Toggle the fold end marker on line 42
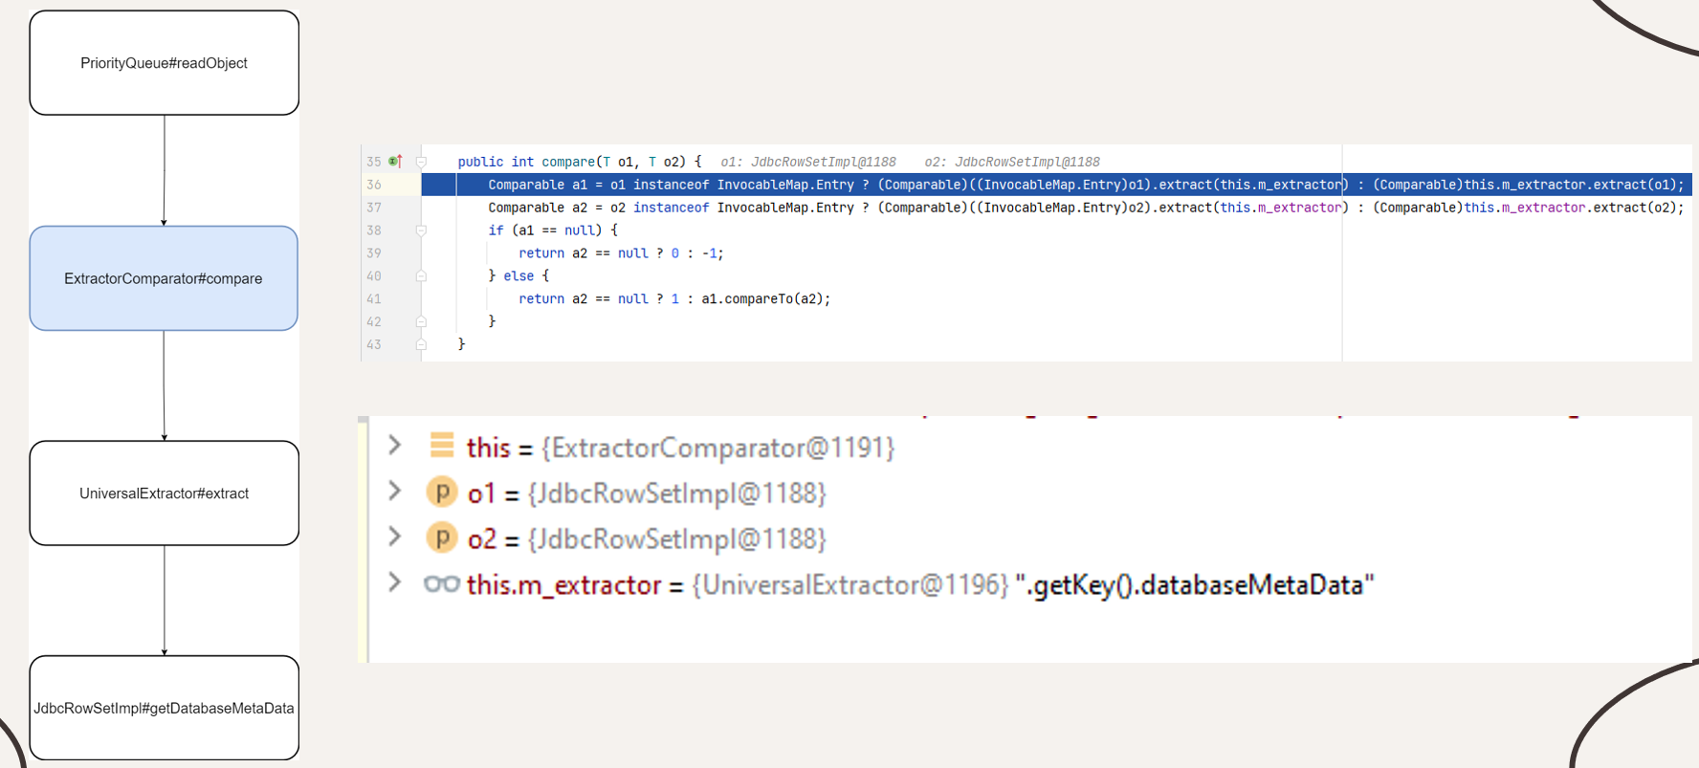Image resolution: width=1699 pixels, height=768 pixels. click(x=421, y=321)
